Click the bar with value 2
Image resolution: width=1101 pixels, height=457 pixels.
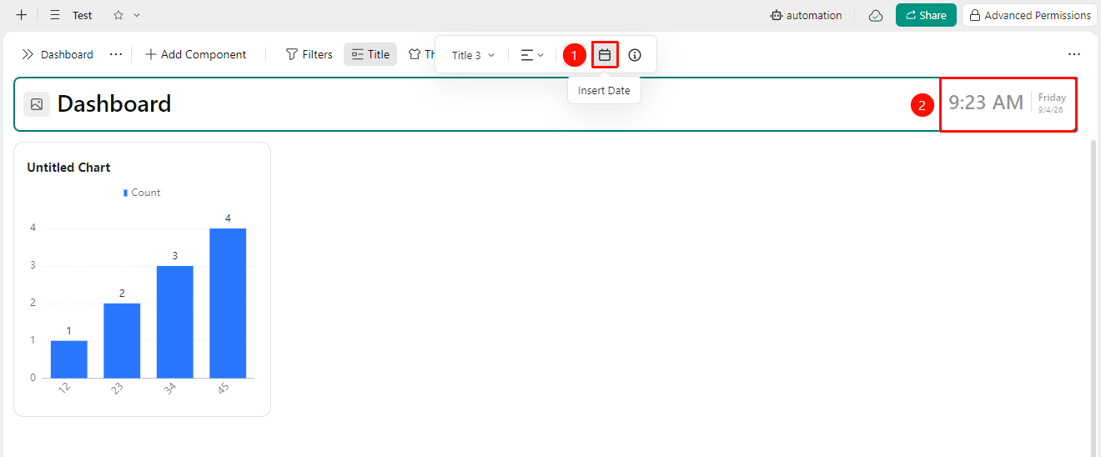tap(122, 340)
